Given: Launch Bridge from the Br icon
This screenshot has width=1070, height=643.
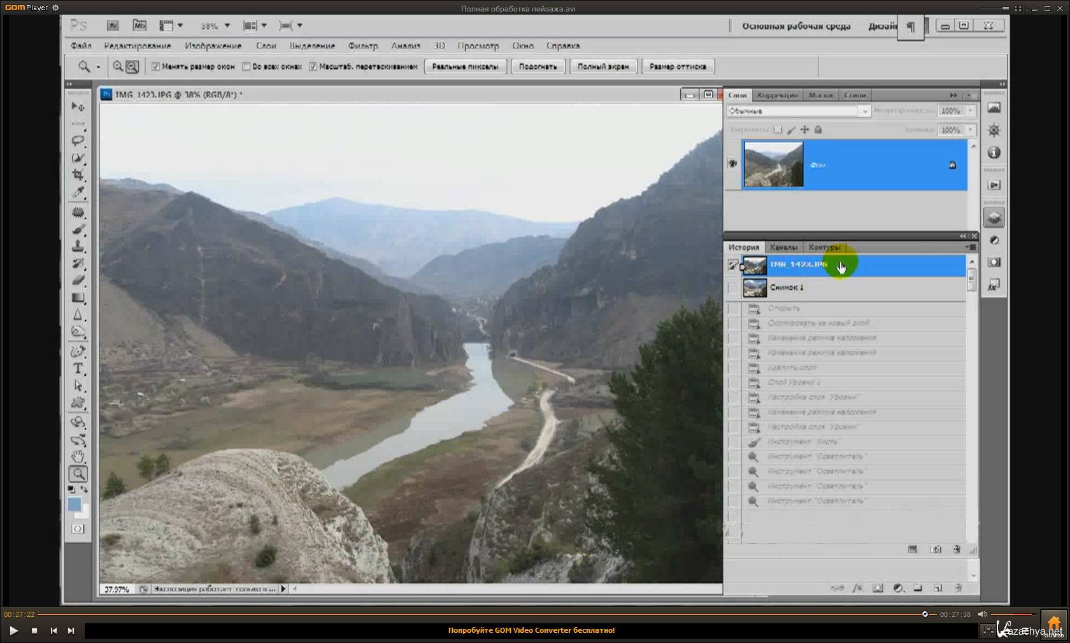Looking at the screenshot, I should point(113,25).
